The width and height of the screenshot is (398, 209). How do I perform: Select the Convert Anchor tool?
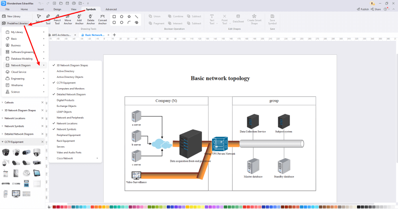[x=102, y=19]
